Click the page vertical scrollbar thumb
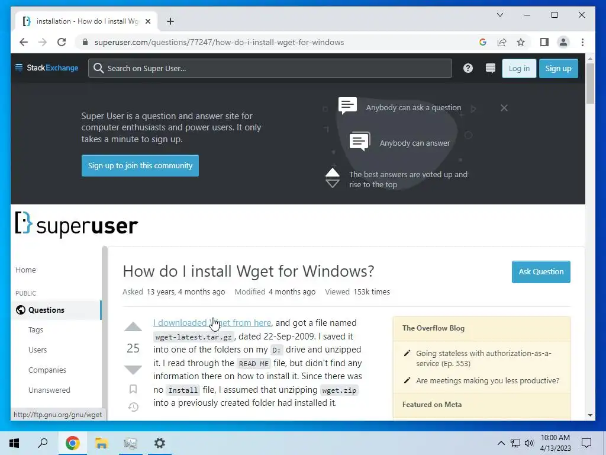The width and height of the screenshot is (606, 455). click(x=590, y=83)
